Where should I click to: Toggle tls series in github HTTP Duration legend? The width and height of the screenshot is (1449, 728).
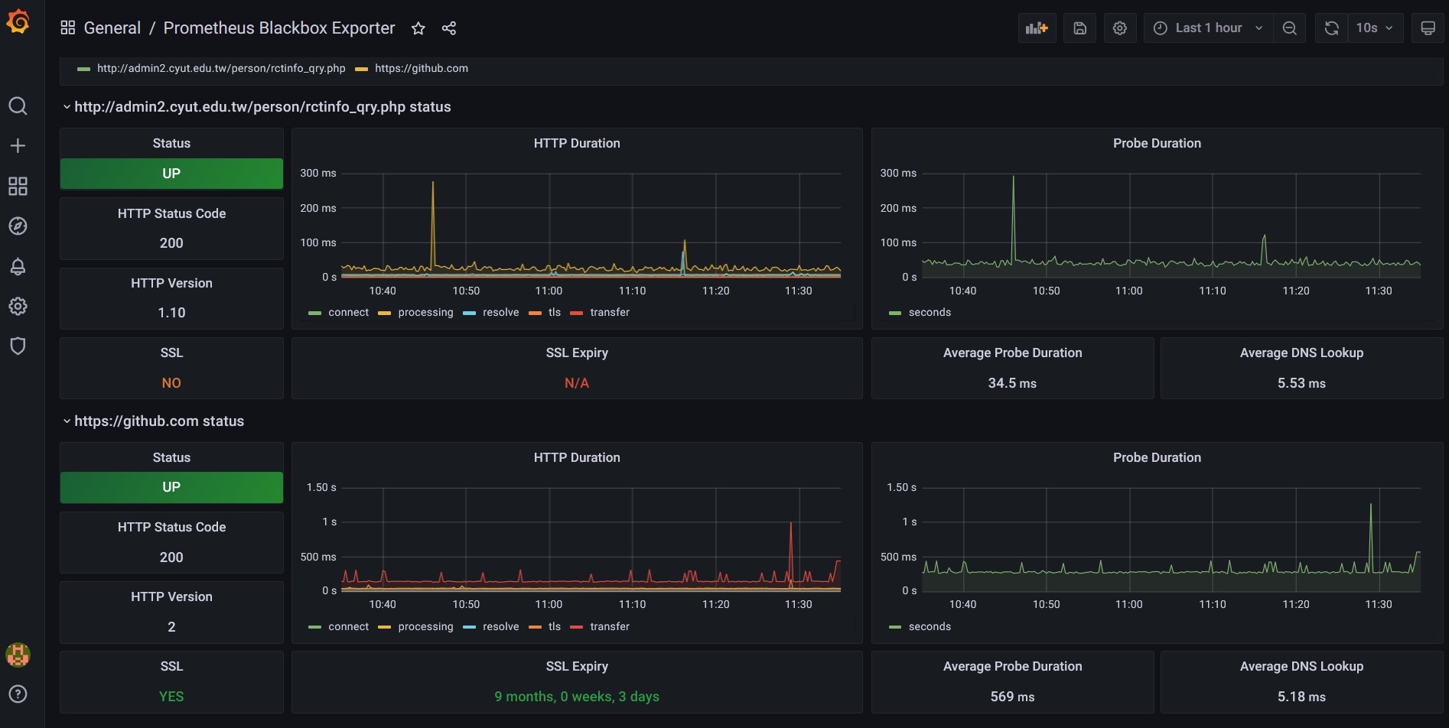click(555, 626)
